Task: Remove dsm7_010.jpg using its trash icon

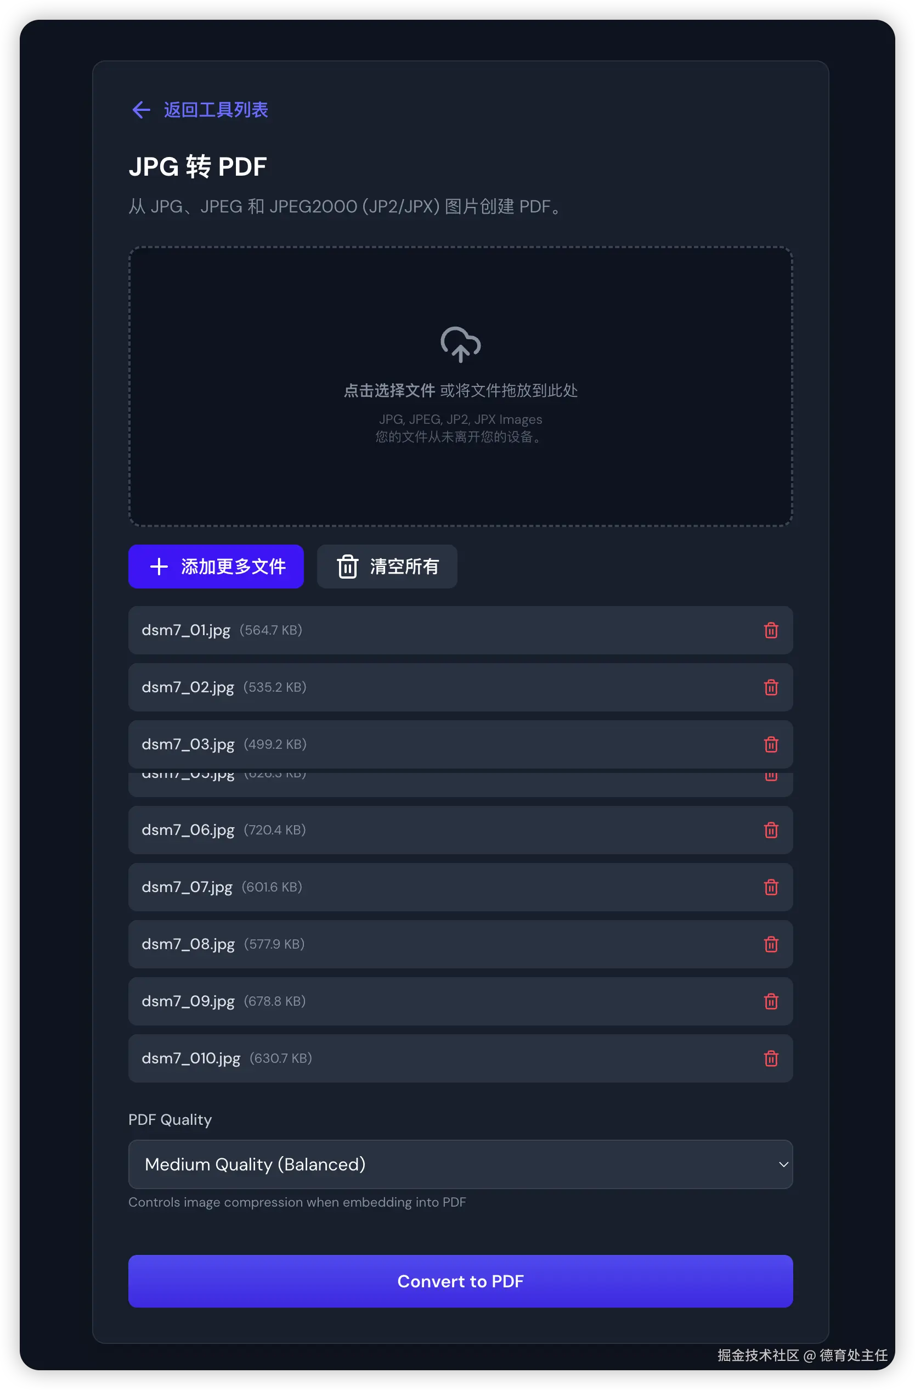Action: click(x=771, y=1058)
